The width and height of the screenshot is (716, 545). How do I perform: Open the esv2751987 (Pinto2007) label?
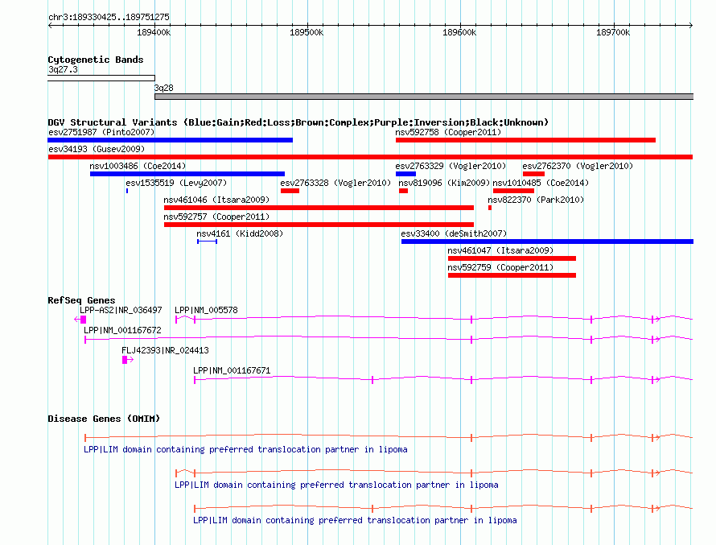pos(101,133)
